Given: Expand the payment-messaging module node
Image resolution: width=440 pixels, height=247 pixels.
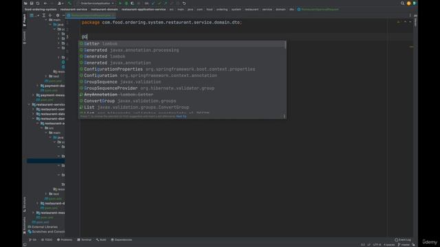Looking at the screenshot, I should point(34,95).
